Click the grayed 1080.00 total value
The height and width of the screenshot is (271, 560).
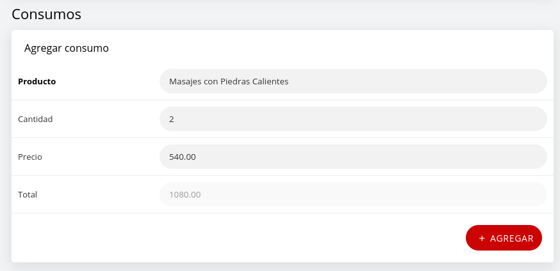(185, 194)
